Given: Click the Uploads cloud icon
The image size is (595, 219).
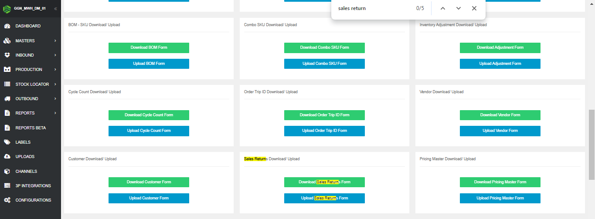Looking at the screenshot, I should coord(7,157).
